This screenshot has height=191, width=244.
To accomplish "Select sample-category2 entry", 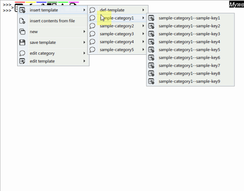I will [x=117, y=26].
